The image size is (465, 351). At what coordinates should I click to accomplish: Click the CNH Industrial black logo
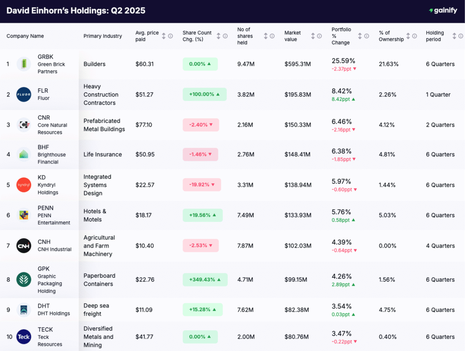click(24, 246)
